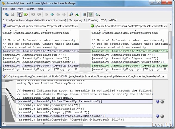Pick blue version for AssemblyTitle line
This screenshot has width=175, height=129.
tap(158, 102)
